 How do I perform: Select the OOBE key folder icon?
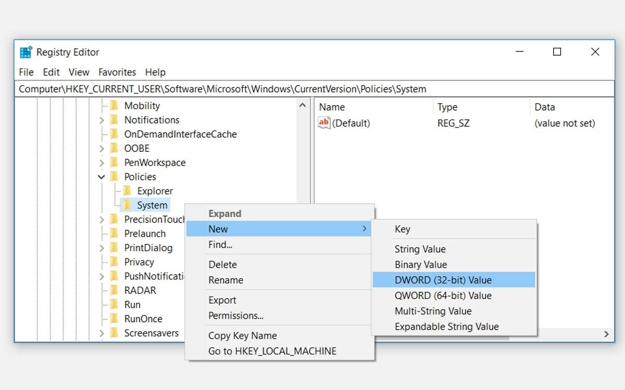(x=114, y=148)
